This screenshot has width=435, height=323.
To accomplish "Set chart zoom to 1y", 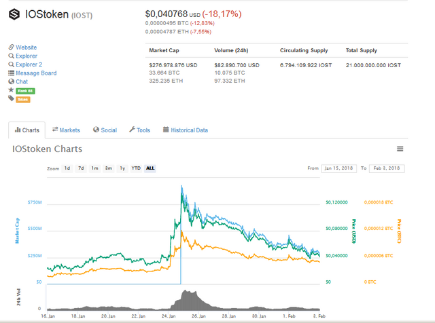I will click(122, 168).
